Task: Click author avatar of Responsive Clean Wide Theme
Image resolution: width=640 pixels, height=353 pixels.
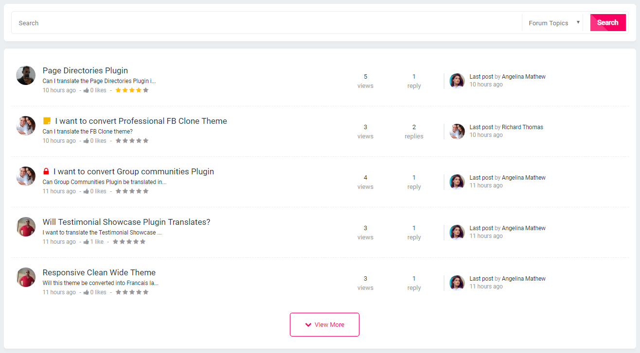Action: coord(26,277)
